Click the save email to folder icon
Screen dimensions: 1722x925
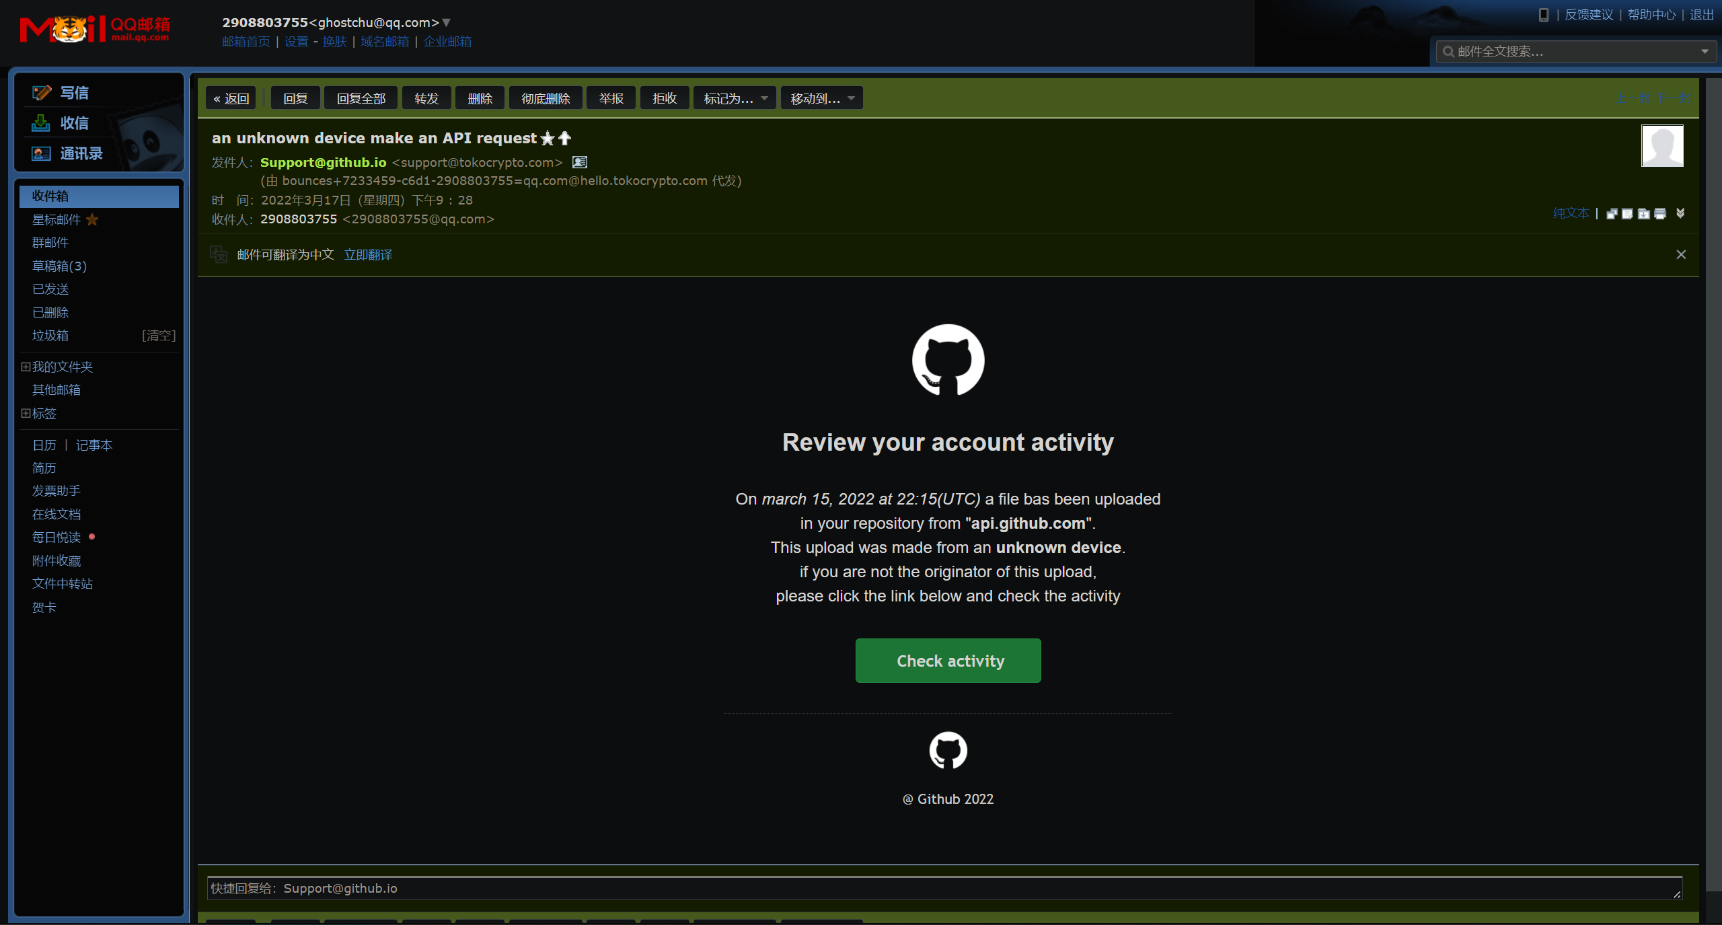point(1644,214)
